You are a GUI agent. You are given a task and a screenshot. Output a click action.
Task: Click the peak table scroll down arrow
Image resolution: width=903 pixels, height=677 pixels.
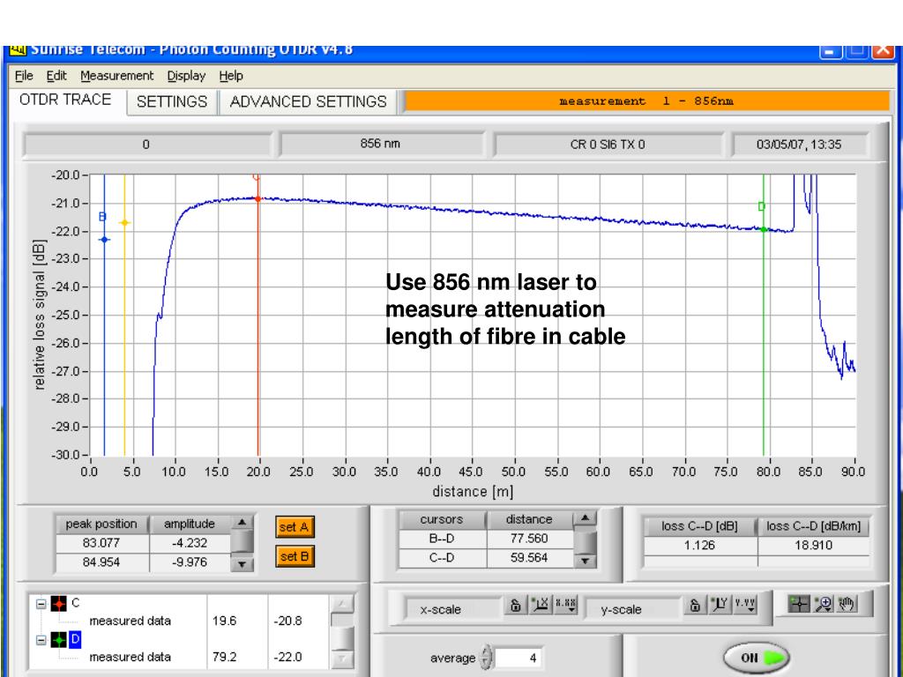click(x=242, y=564)
